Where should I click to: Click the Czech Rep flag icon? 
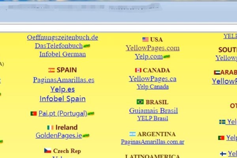pos(47,150)
